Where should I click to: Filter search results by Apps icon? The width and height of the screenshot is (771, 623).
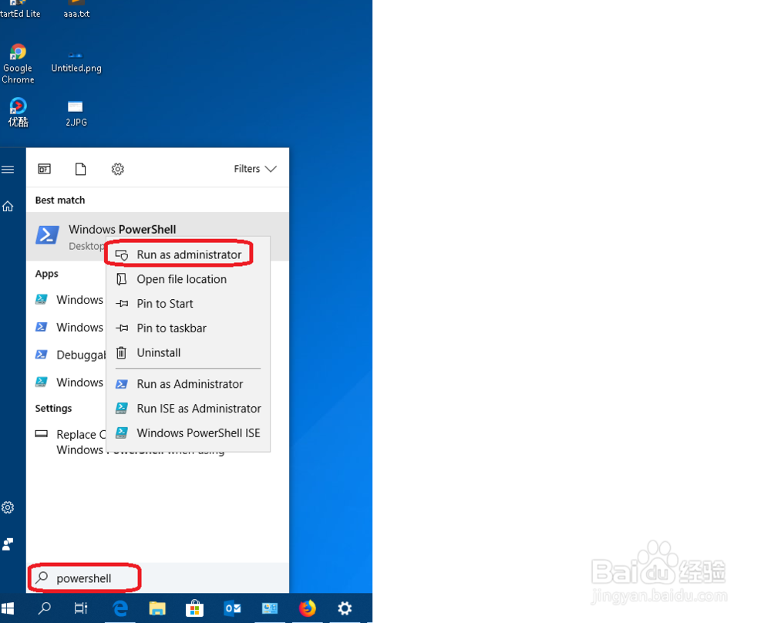(x=44, y=169)
